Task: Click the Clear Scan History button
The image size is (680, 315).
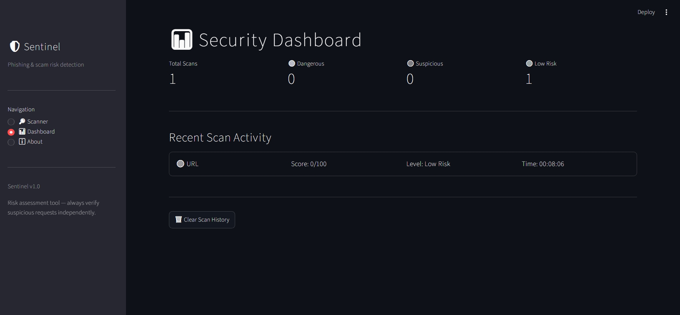Action: [202, 220]
